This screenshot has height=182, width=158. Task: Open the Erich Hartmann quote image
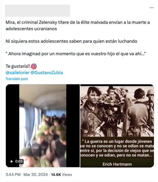pyautogui.click(x=117, y=126)
